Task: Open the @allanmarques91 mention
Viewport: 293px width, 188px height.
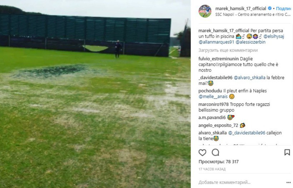Action: click(216, 42)
